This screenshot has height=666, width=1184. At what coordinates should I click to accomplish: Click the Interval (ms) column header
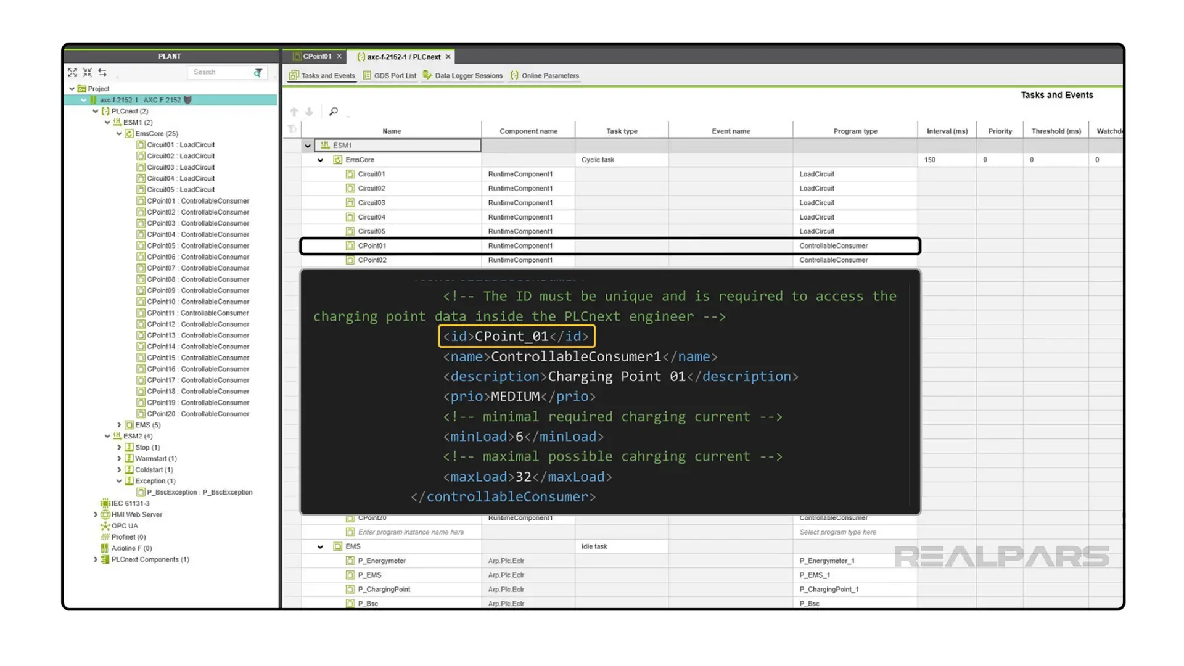click(x=947, y=131)
